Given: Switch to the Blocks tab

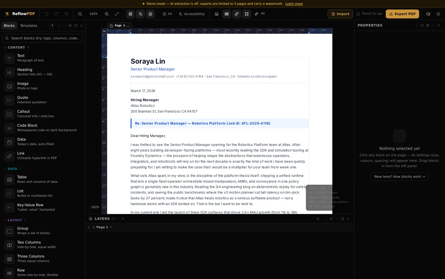Looking at the screenshot, I should [9, 26].
